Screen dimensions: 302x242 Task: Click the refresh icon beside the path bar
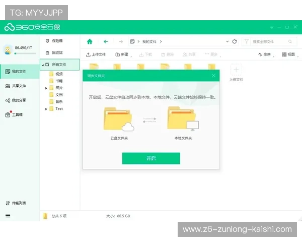tap(235, 41)
